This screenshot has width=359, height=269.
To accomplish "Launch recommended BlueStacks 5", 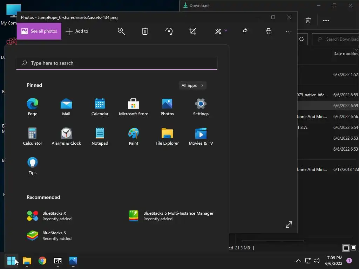I will click(x=49, y=236).
